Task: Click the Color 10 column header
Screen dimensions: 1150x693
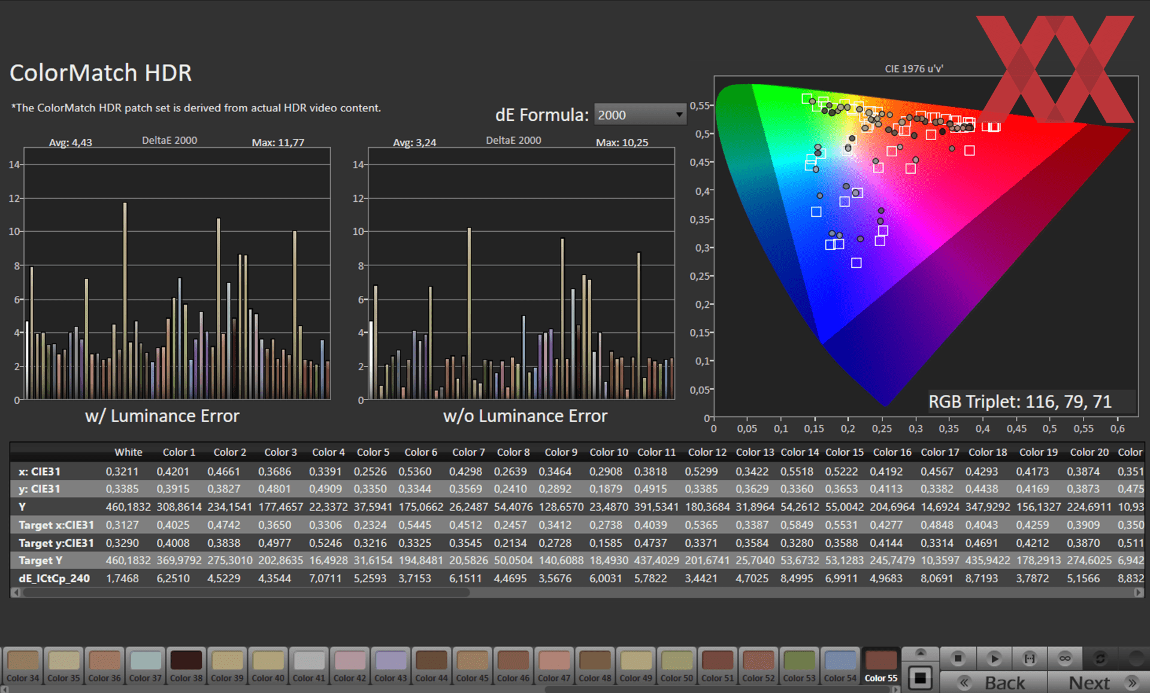Action: pyautogui.click(x=609, y=452)
